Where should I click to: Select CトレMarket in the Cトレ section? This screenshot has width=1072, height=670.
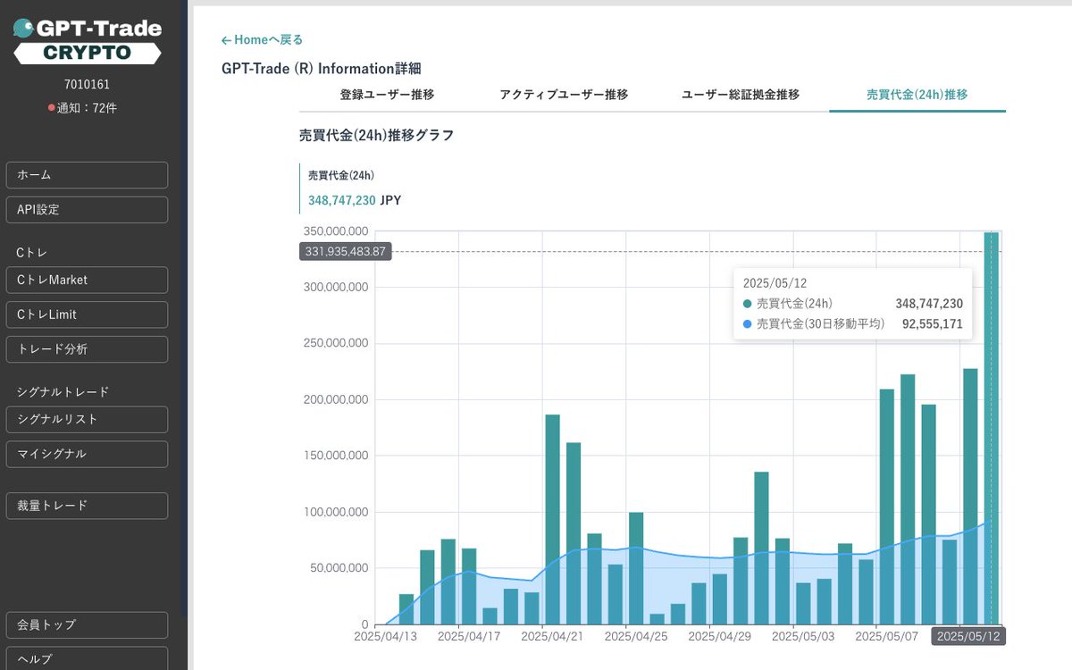click(x=87, y=280)
